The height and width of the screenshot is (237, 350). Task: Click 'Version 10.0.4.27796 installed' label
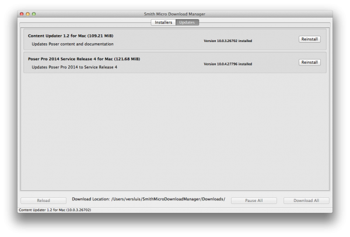point(228,64)
